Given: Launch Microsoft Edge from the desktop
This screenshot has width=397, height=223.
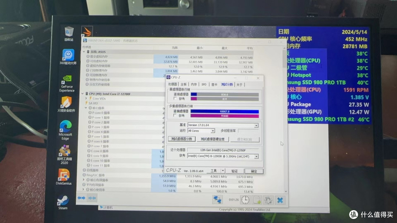Looking at the screenshot, I should click(x=65, y=130).
